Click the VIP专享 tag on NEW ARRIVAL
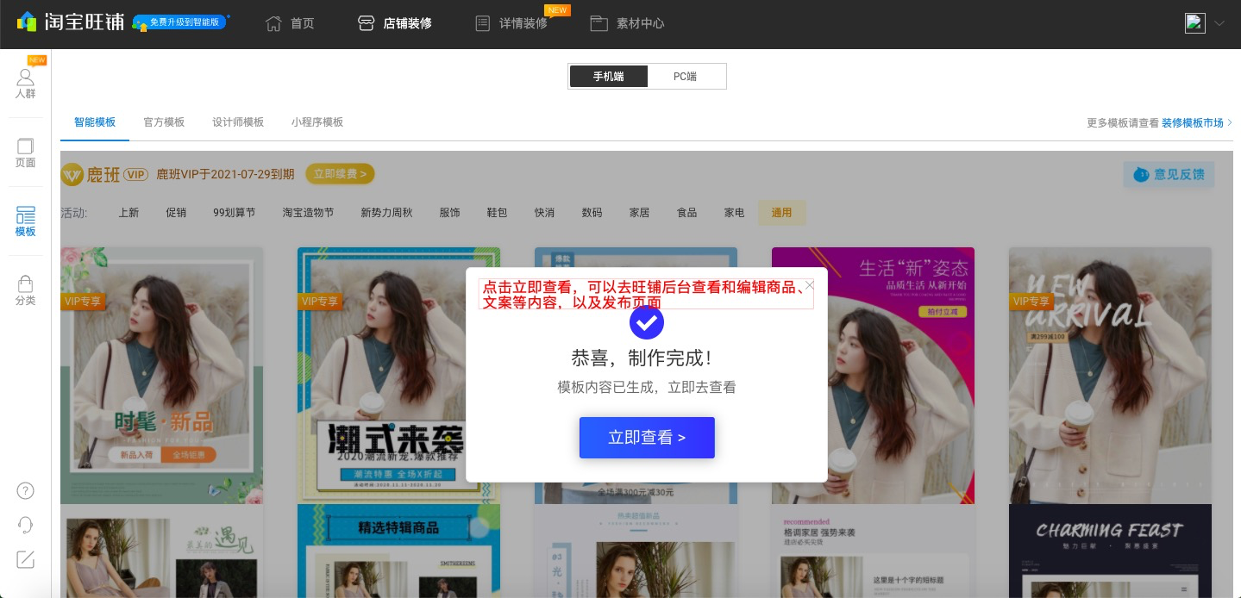Viewport: 1241px width, 598px height. (x=1032, y=301)
